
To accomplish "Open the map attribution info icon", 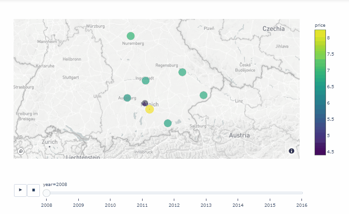I will [x=292, y=151].
